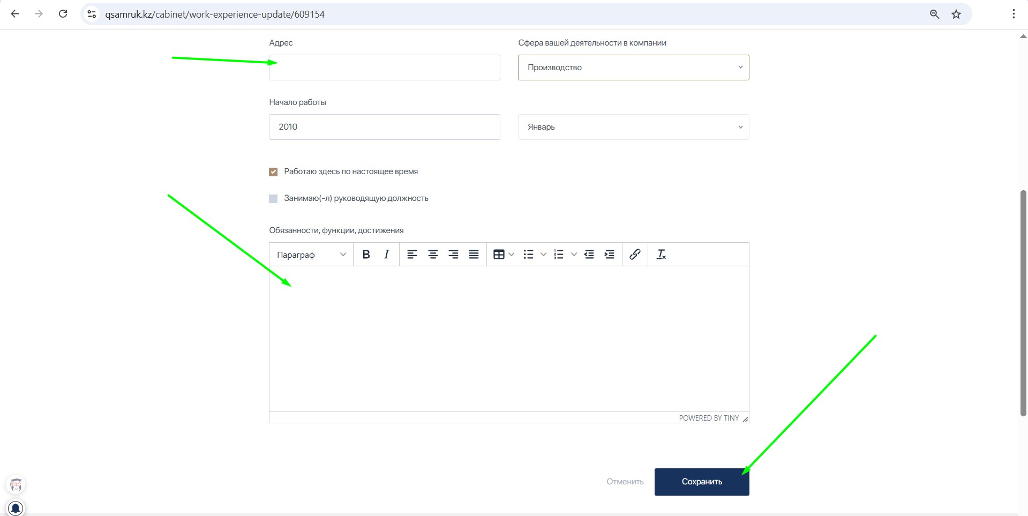The width and height of the screenshot is (1028, 516).
Task: Toggle bold formatting in the editor
Action: (x=366, y=255)
